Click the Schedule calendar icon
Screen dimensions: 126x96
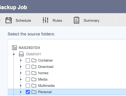pyautogui.click(x=9, y=20)
